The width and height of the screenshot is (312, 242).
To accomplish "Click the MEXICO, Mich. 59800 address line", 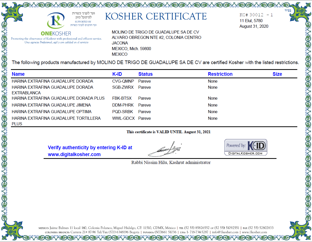I will (x=131, y=49).
